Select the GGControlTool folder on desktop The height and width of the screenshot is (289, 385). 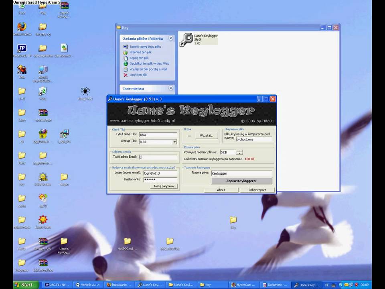170,241
